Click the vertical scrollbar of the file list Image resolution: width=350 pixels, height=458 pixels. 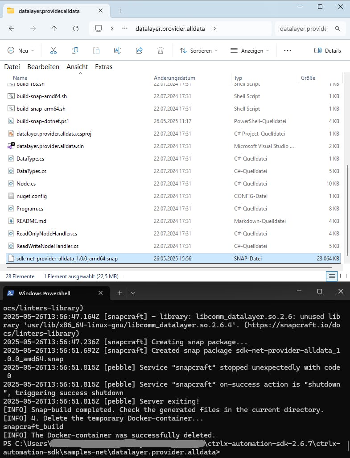tap(347, 210)
